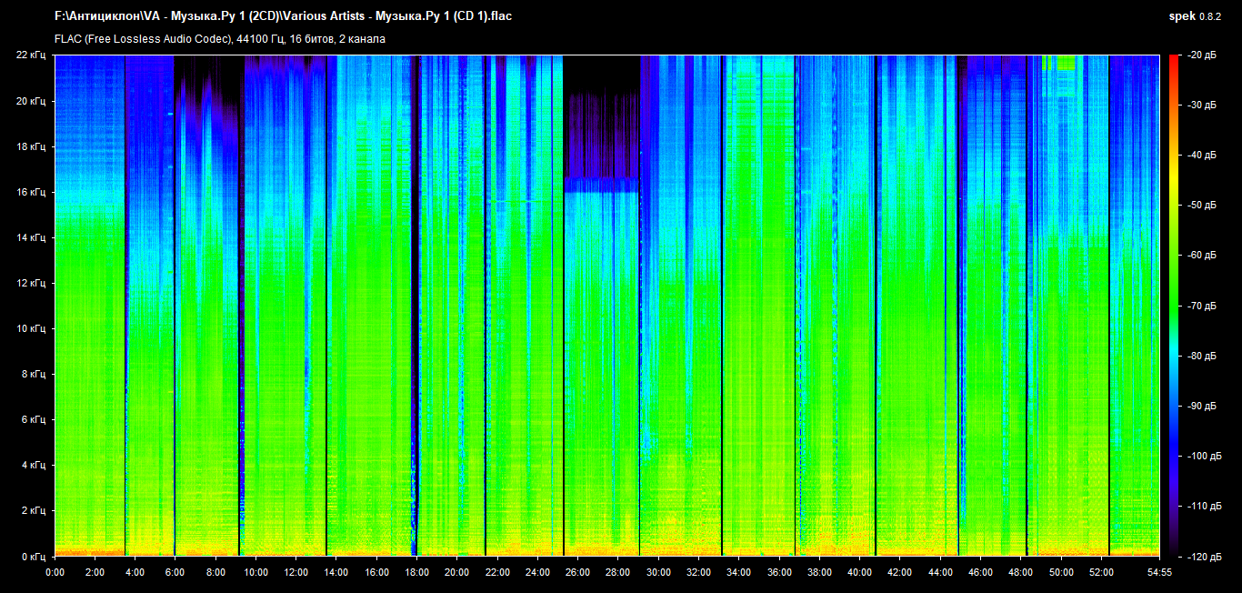Click the 14 кГц frequency label
The image size is (1242, 593).
pyautogui.click(x=30, y=237)
